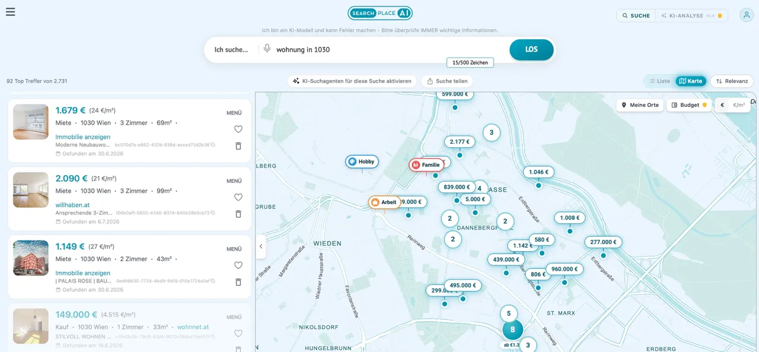Screen dimensions: 759x352
Task: Click '92 Top Treffer von 2.731' text
Action: click(x=37, y=81)
